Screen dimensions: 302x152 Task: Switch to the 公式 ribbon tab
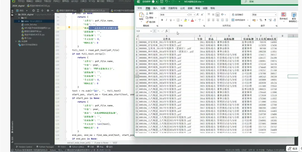(x=182, y=8)
